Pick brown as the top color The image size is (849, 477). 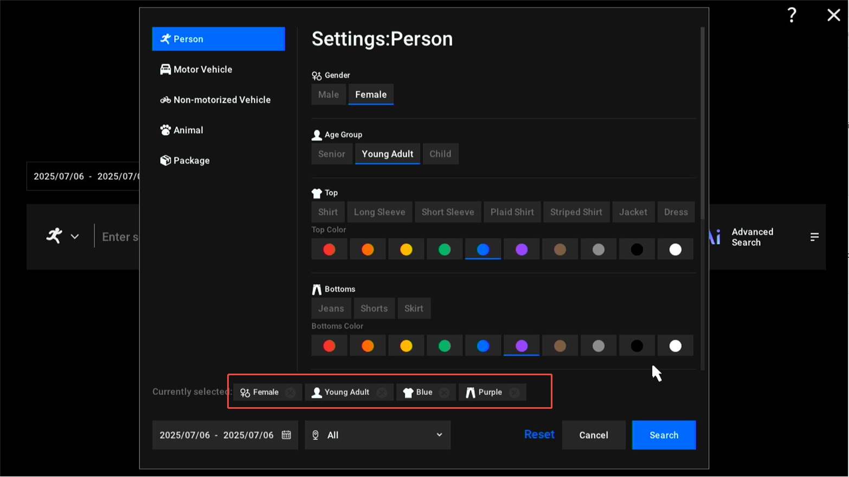click(560, 250)
